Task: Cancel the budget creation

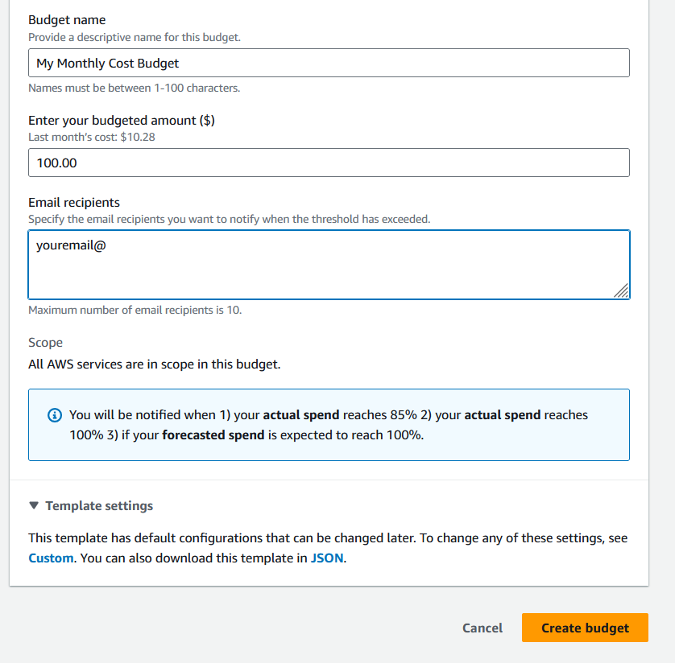Action: [x=482, y=628]
